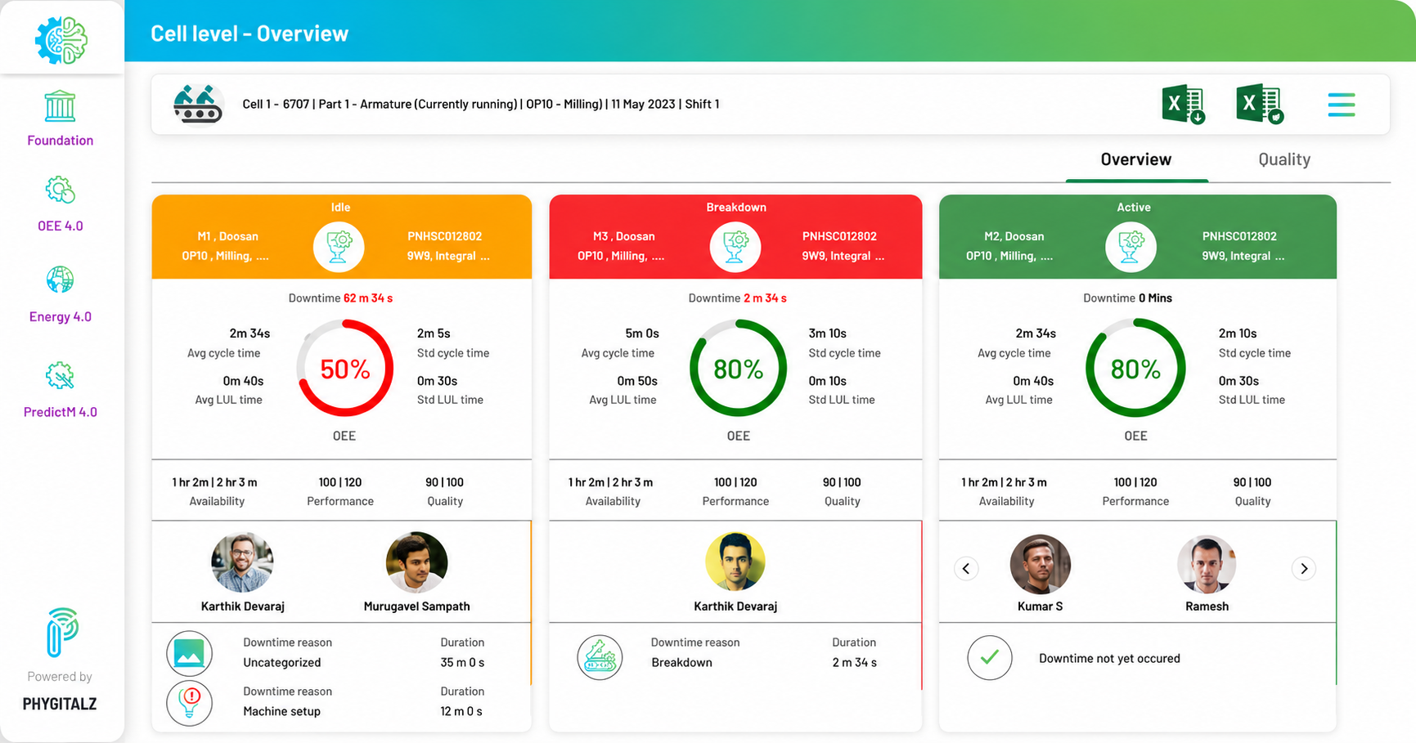This screenshot has width=1416, height=743.
Task: Click 'Downtime not yet occured' text
Action: click(x=1109, y=659)
